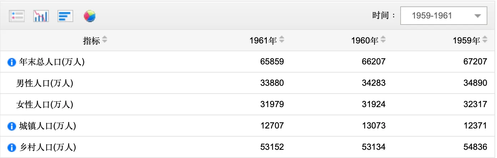Click the 13073 cell under 1960年
Viewport: 497px width, 158px height.
[x=373, y=126]
